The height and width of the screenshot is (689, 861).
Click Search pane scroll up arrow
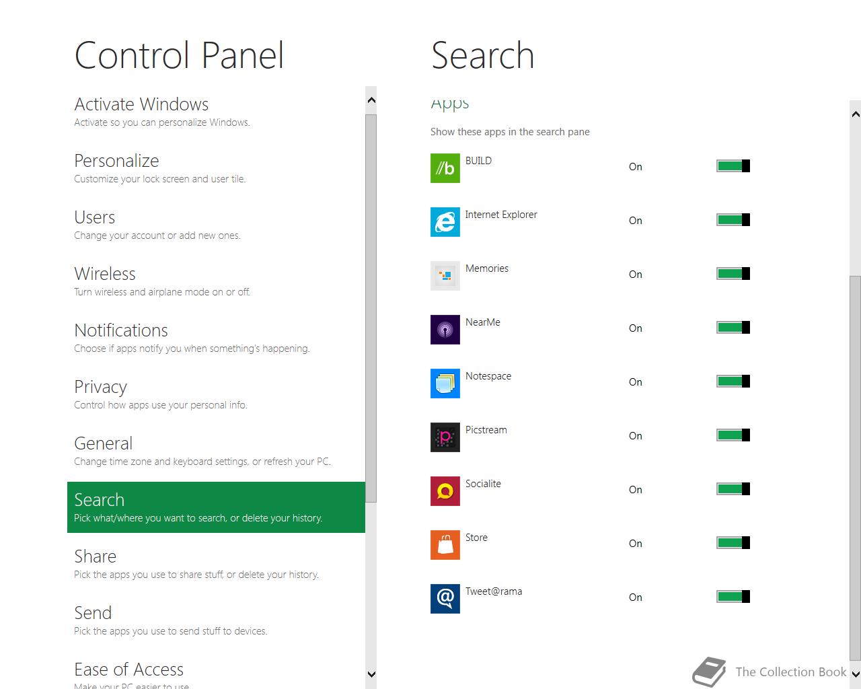tap(856, 114)
